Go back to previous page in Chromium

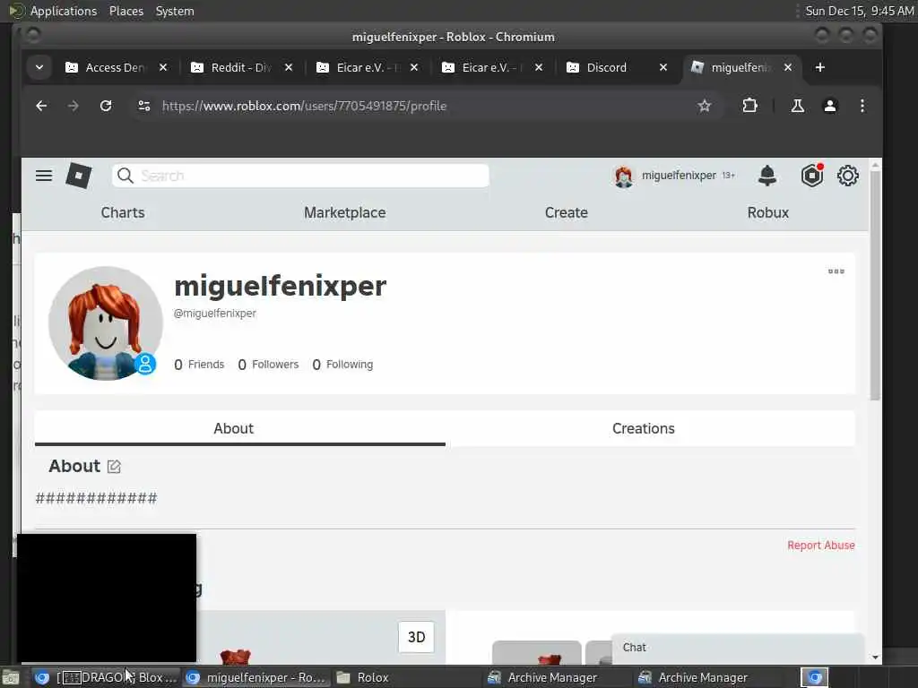click(41, 106)
